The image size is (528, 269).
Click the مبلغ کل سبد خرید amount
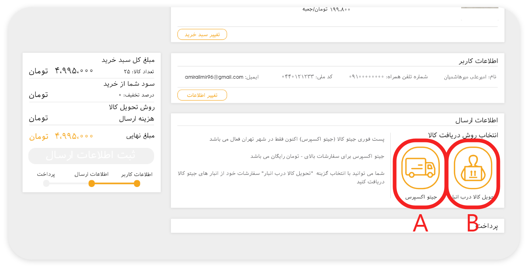coord(74,71)
